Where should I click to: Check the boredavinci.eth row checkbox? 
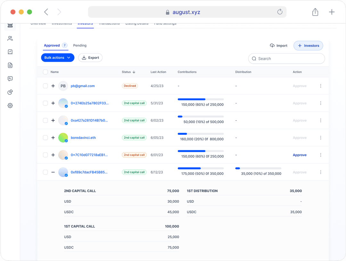45,138
